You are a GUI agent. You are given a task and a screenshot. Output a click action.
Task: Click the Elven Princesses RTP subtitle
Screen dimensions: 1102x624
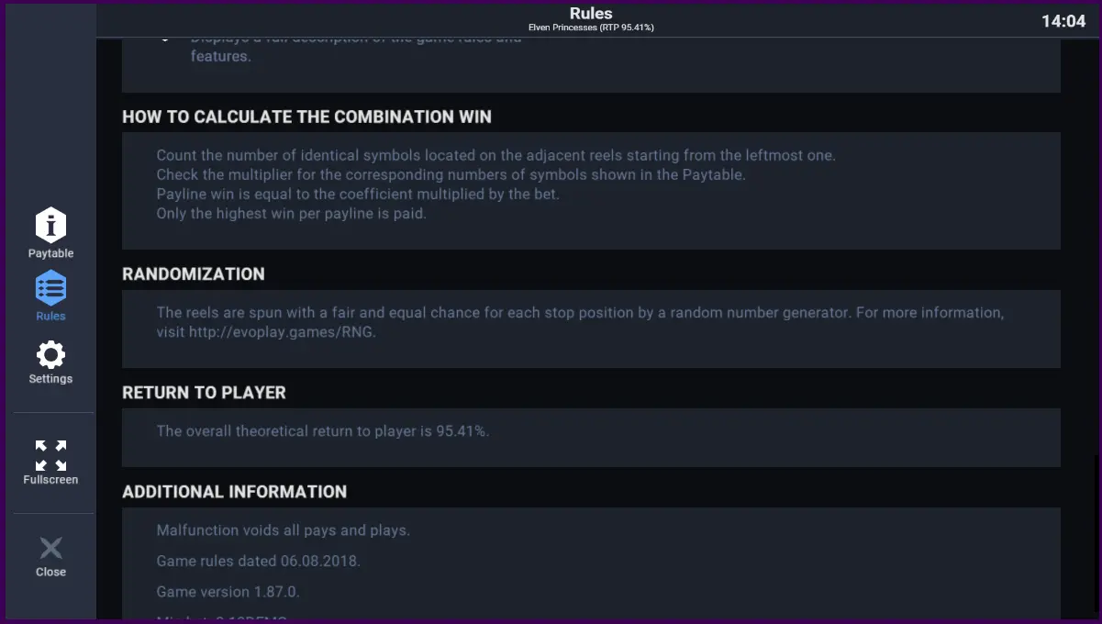coord(591,28)
